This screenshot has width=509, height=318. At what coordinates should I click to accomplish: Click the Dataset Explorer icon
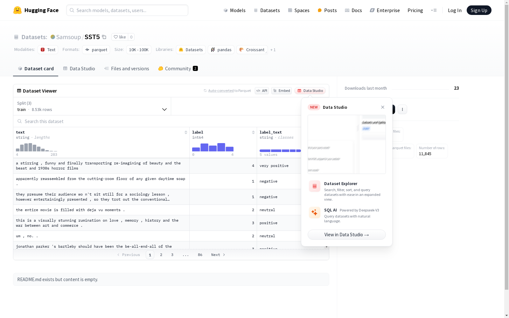point(315,186)
